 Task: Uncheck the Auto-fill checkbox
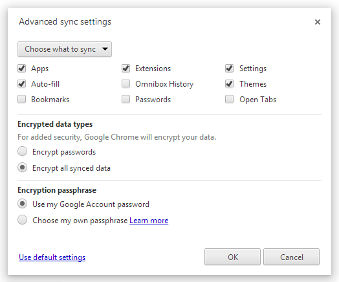coord(22,84)
